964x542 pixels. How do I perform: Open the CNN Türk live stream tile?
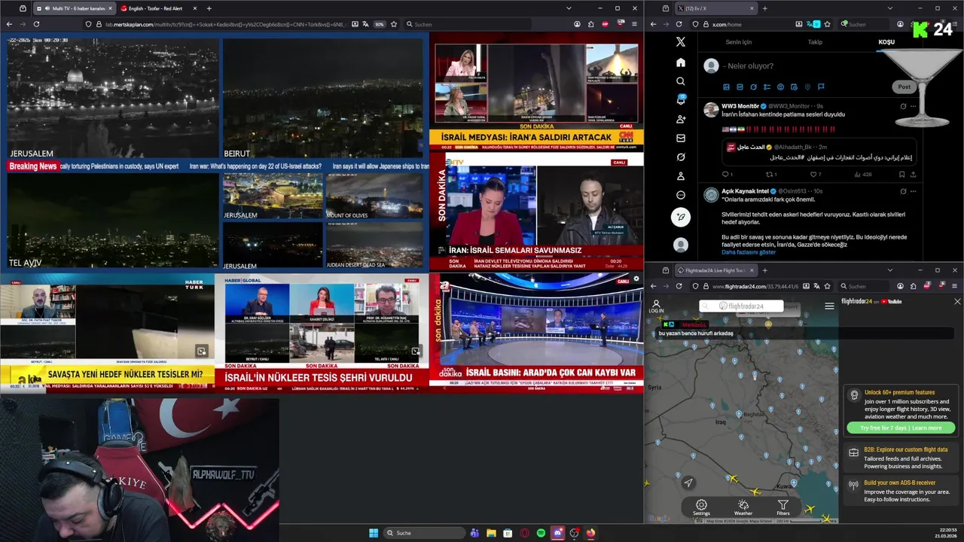pyautogui.click(x=536, y=90)
